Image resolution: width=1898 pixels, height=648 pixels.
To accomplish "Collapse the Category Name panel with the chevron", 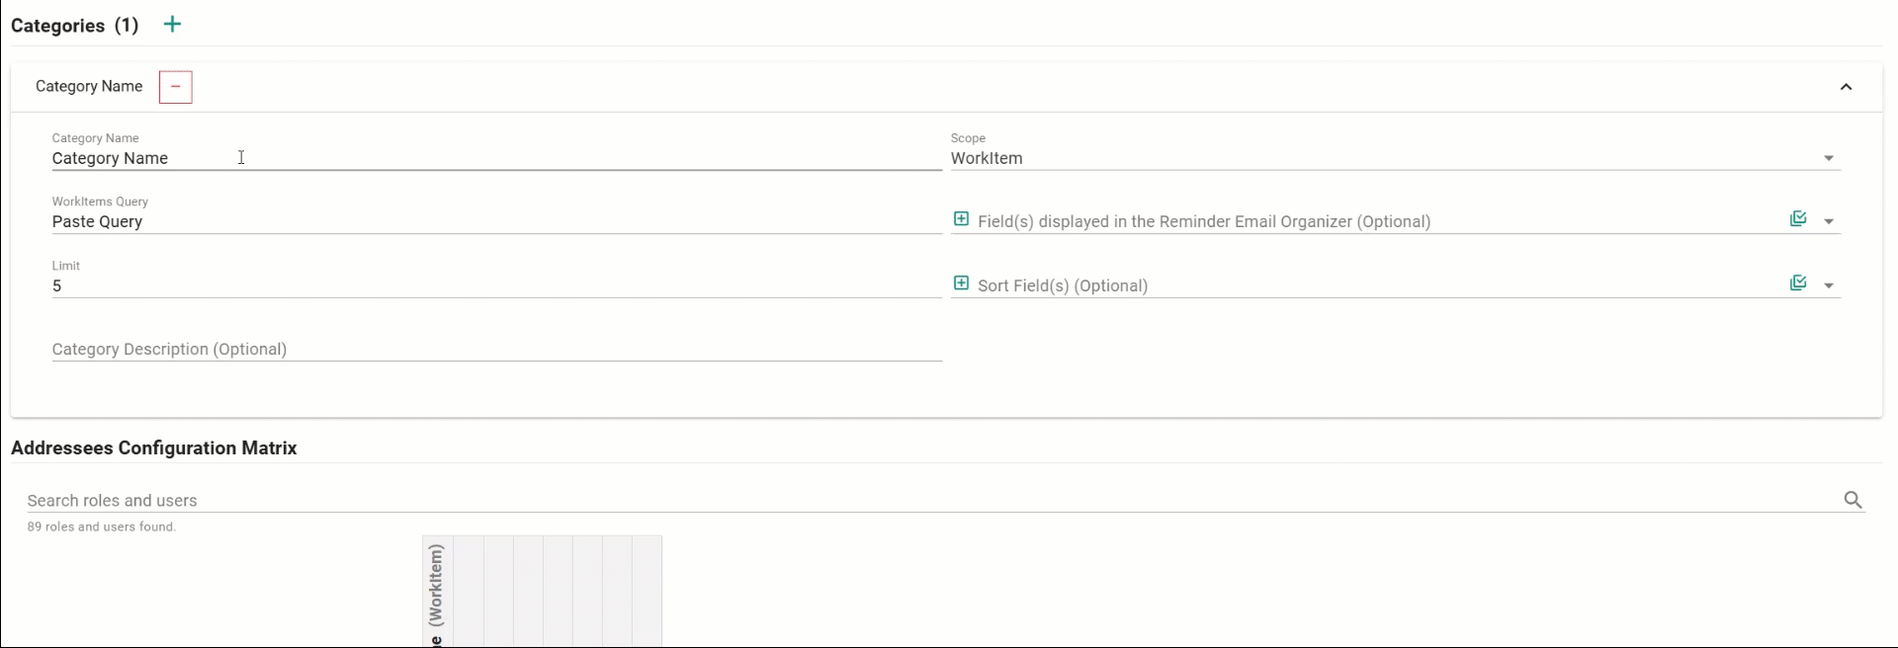I will click(x=1846, y=87).
